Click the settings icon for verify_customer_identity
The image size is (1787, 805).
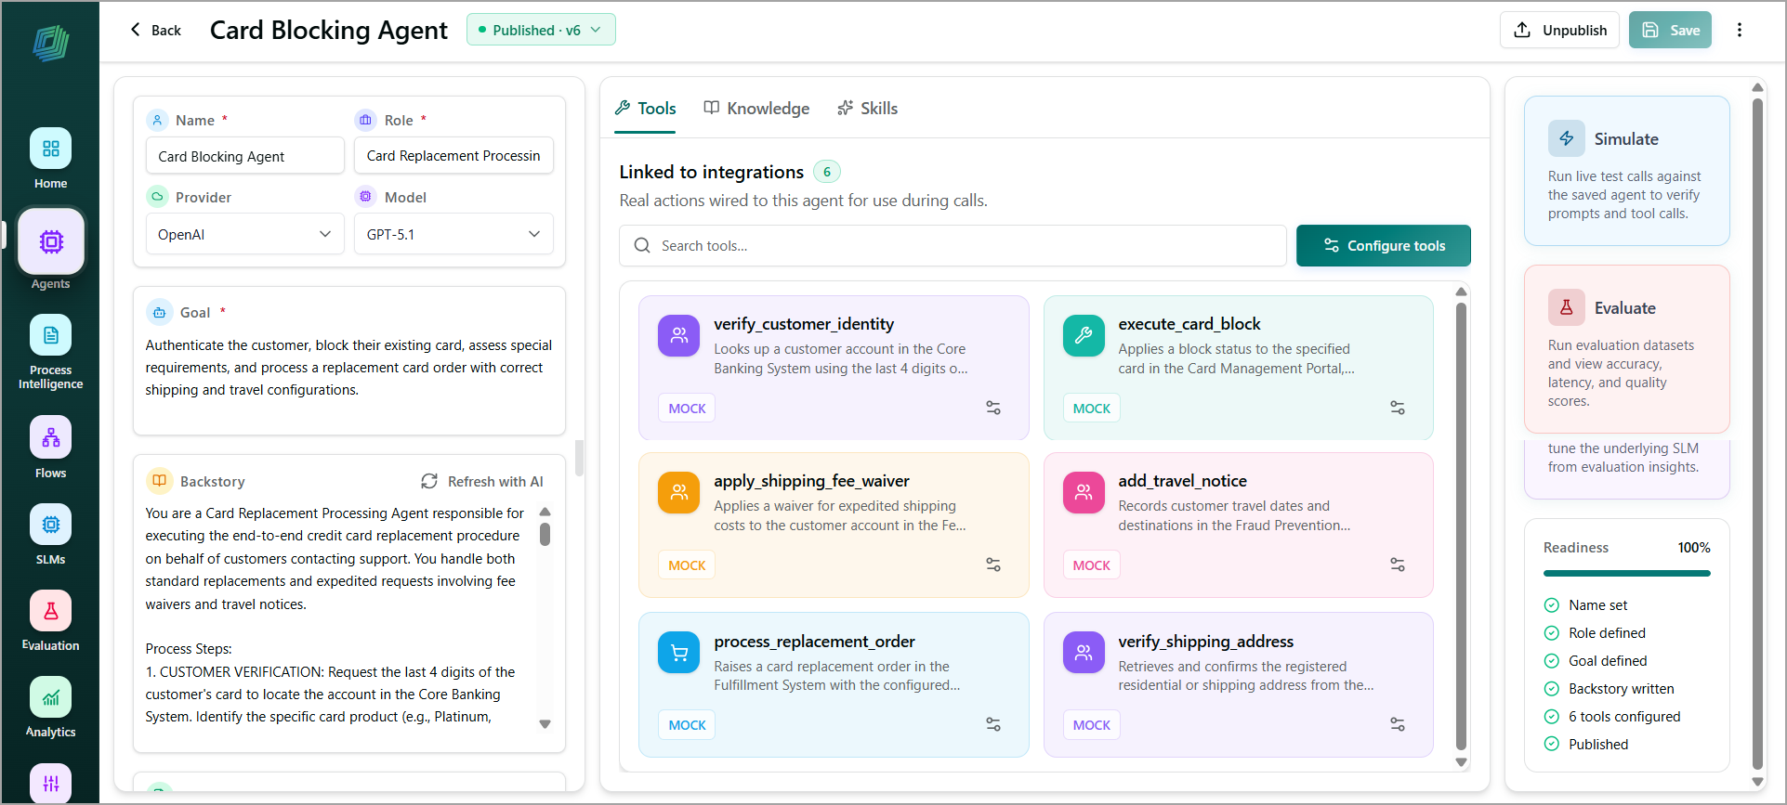click(x=993, y=408)
